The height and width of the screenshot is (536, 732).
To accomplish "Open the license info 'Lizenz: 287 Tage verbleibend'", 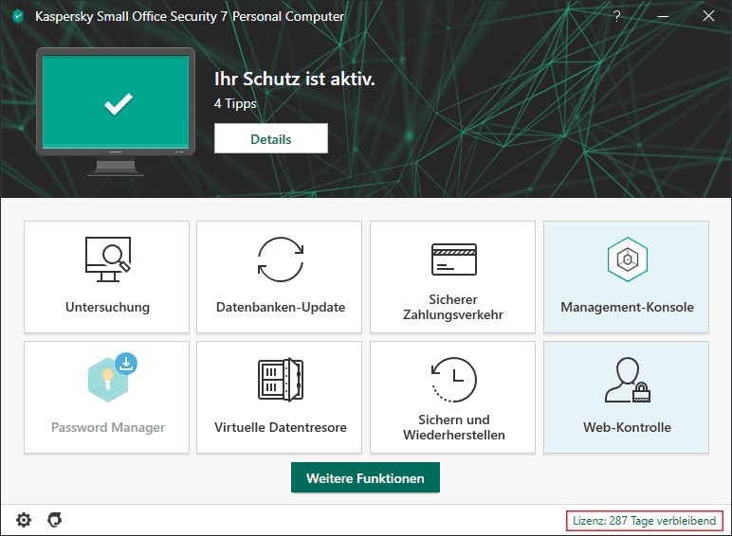I will [x=644, y=520].
